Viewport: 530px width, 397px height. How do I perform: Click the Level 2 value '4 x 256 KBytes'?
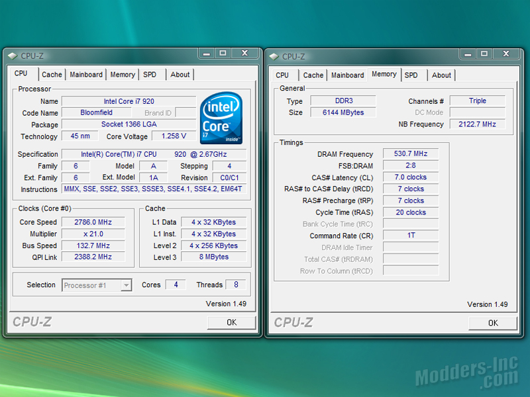tap(213, 245)
